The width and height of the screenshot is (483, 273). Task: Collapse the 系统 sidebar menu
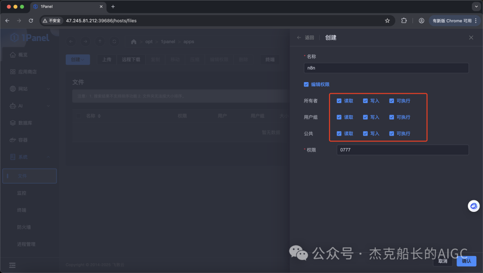coord(29,157)
